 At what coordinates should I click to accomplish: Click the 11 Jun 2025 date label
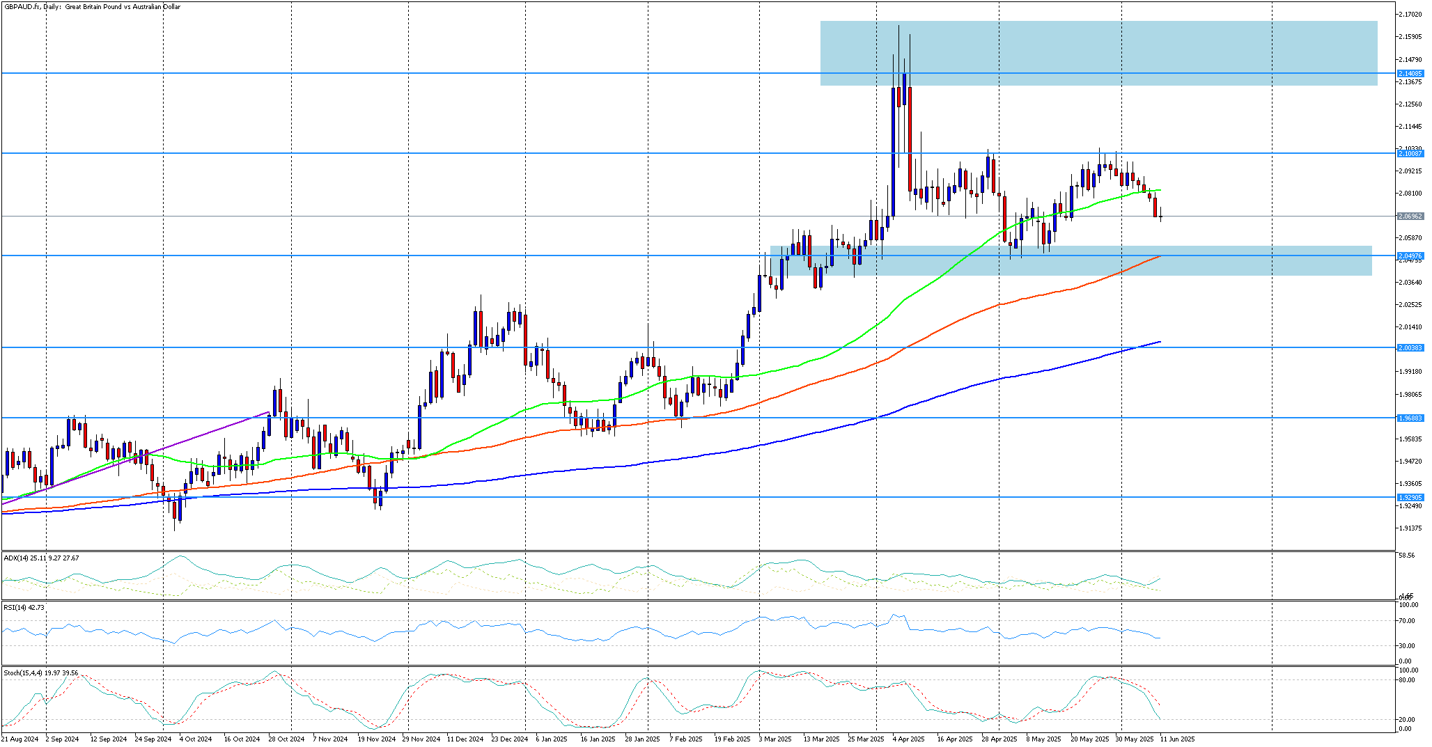coord(1177,739)
